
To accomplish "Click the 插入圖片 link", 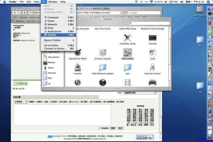I will pos(84,102).
